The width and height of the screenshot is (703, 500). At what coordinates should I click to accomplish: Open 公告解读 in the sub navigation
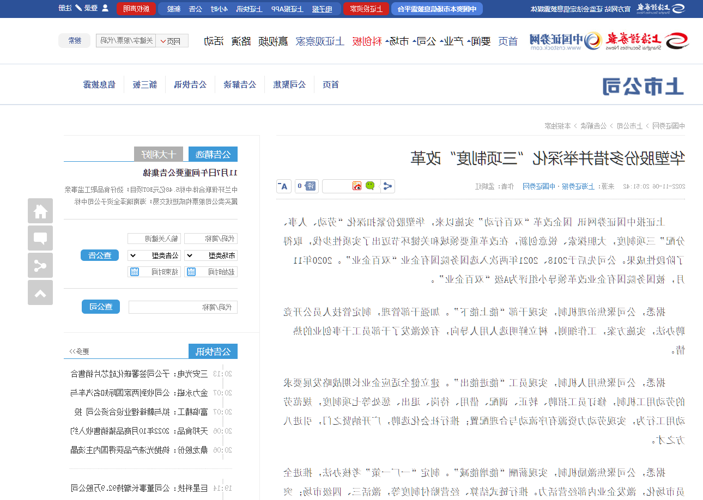(240, 84)
